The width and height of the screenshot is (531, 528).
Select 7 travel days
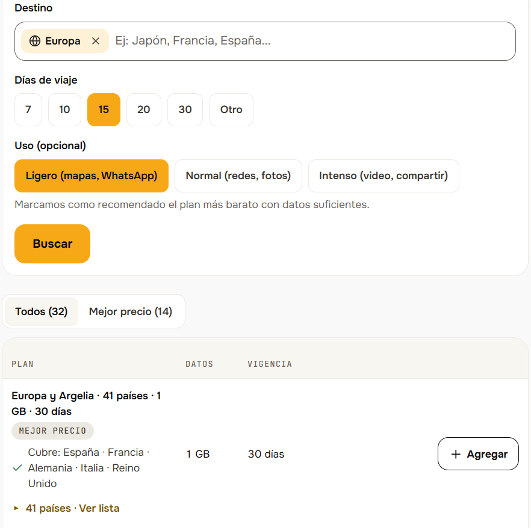pos(28,109)
